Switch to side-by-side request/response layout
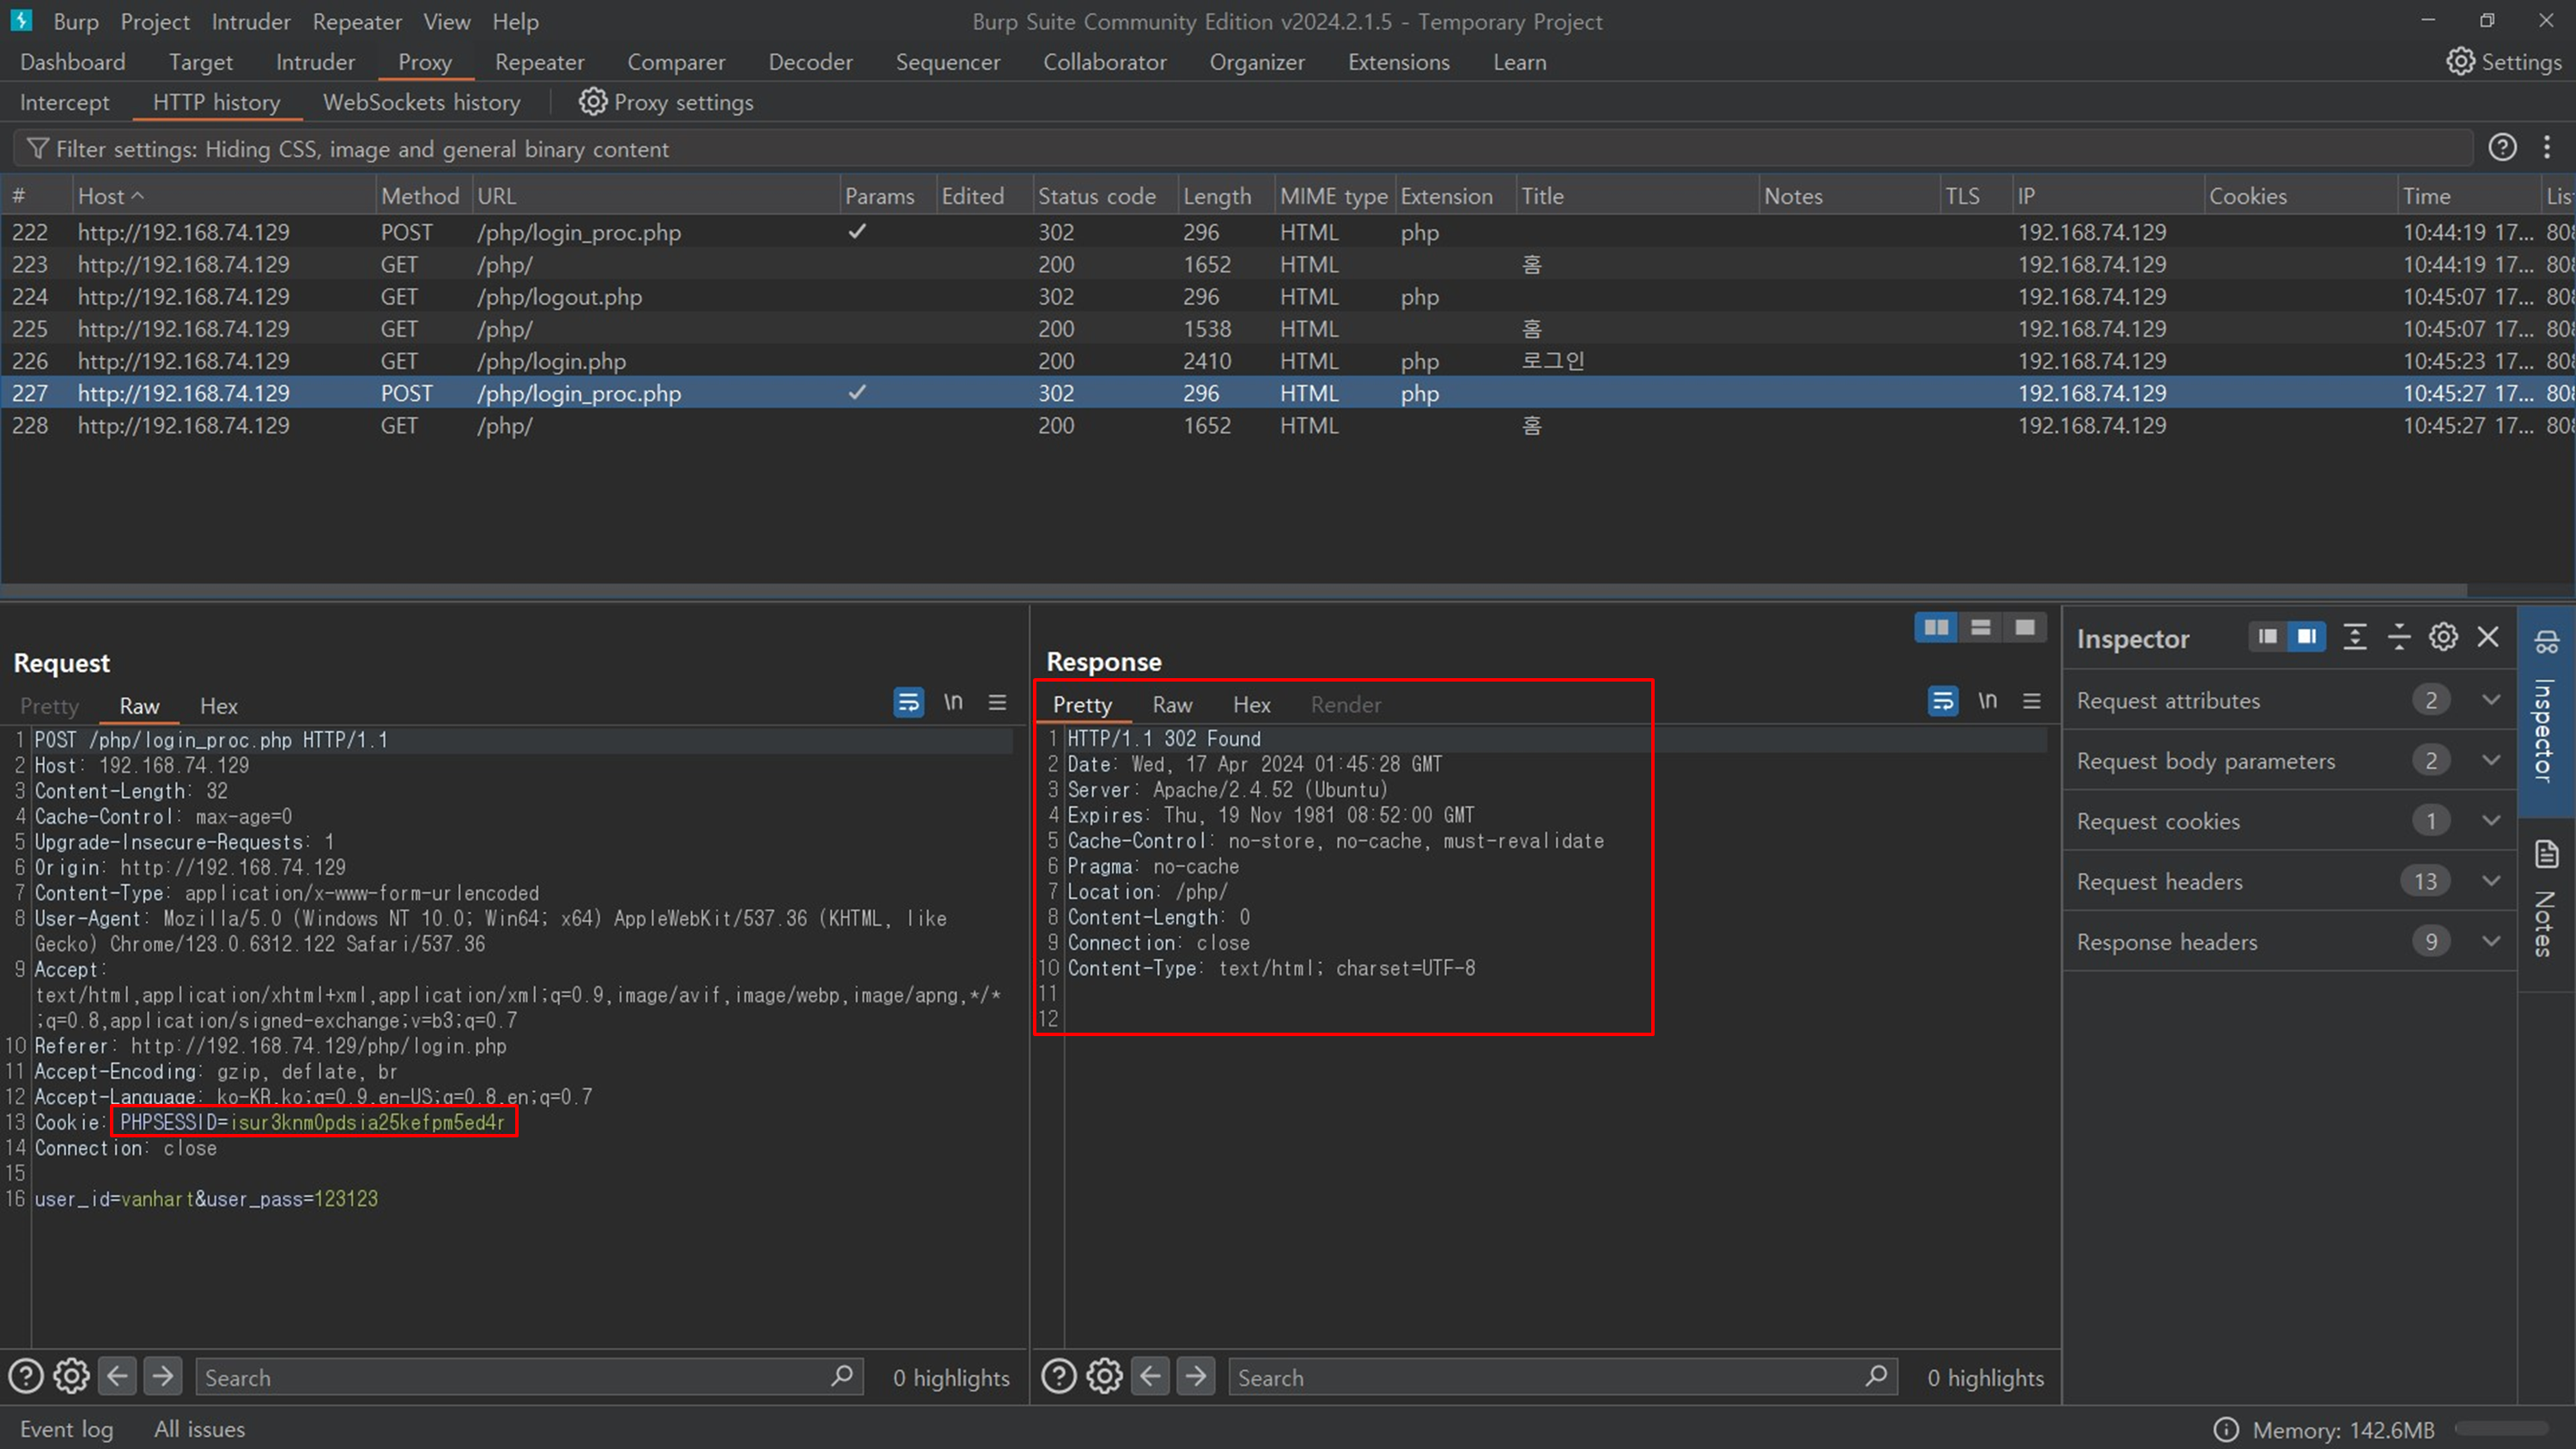Viewport: 2576px width, 1449px height. (x=1936, y=628)
